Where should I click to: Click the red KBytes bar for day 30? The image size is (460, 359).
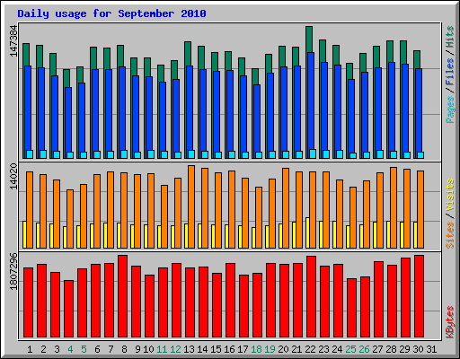tap(420, 296)
